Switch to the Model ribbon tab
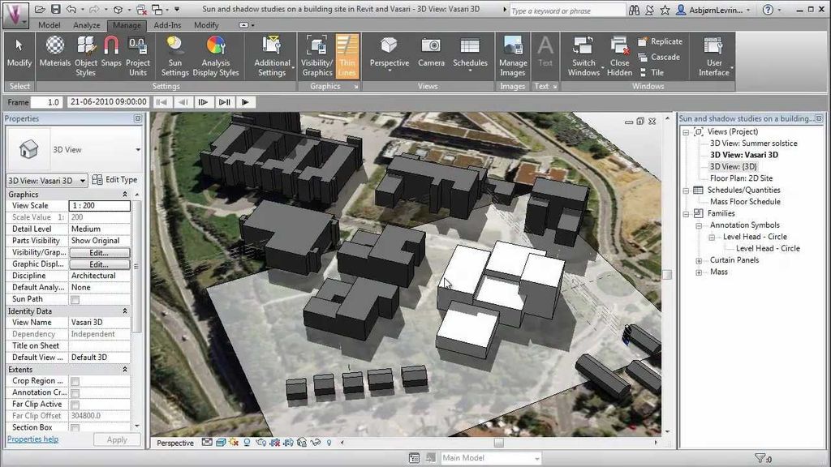Viewport: 831px width, 467px height. tap(50, 25)
